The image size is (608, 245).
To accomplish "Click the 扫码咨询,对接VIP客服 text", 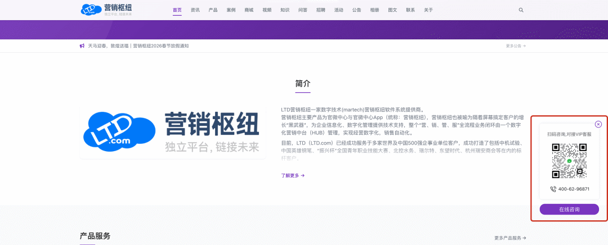I will tap(569, 134).
